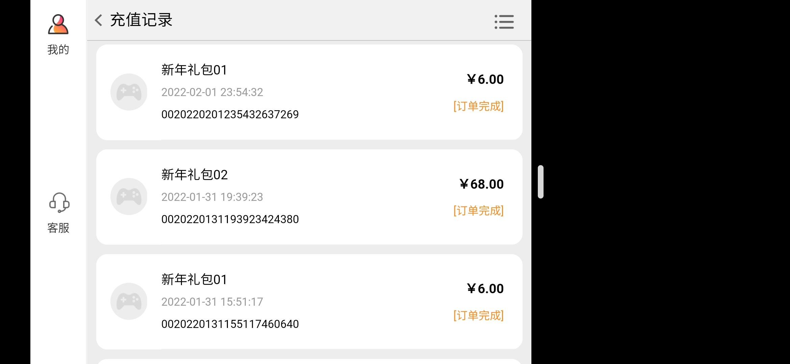Click 订单完成 status on the 23:54:32 order
This screenshot has width=790, height=364.
pos(478,106)
